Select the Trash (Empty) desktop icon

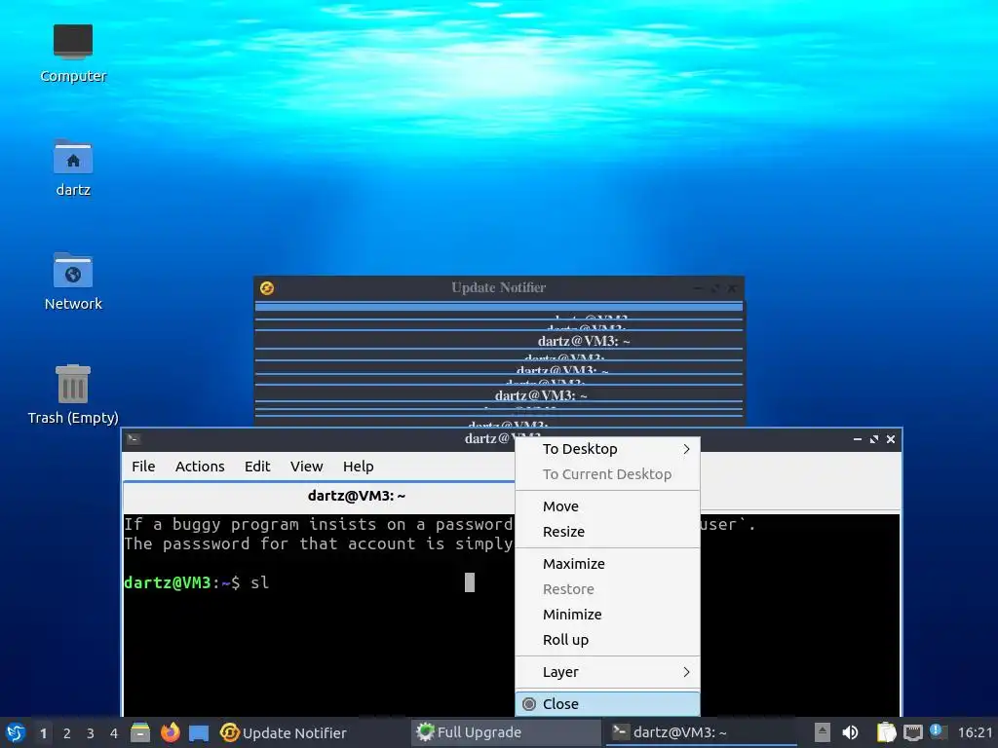pos(73,394)
